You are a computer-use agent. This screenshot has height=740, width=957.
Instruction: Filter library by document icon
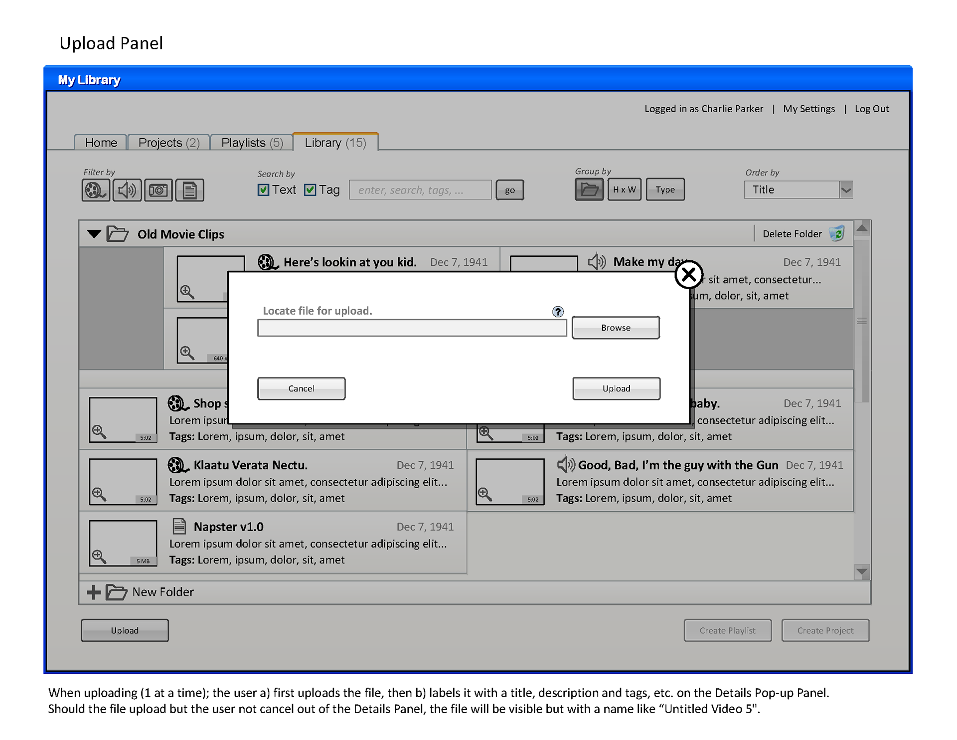pos(189,190)
